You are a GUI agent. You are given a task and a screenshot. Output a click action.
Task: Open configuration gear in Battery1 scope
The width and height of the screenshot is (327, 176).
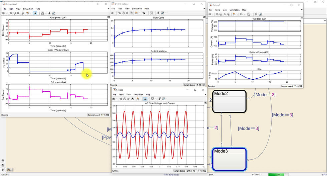pos(210,14)
